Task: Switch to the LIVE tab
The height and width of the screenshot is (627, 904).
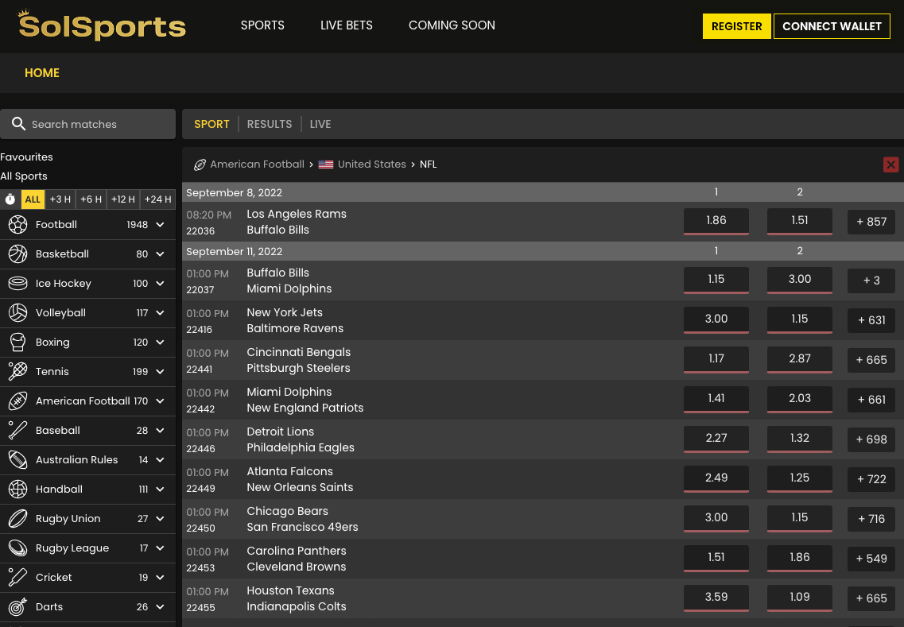Action: tap(320, 124)
